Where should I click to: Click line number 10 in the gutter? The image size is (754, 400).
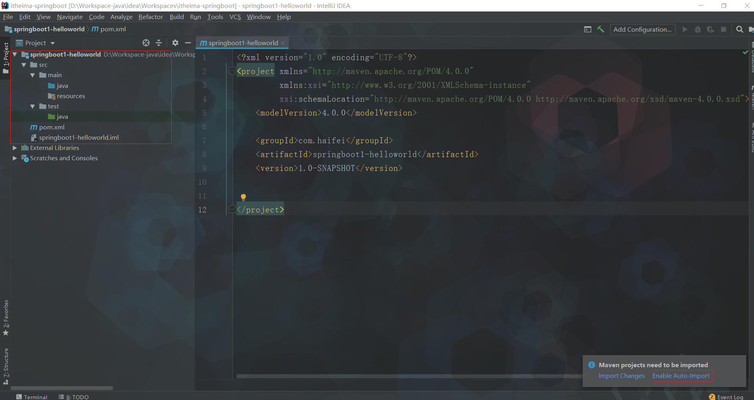pos(202,182)
